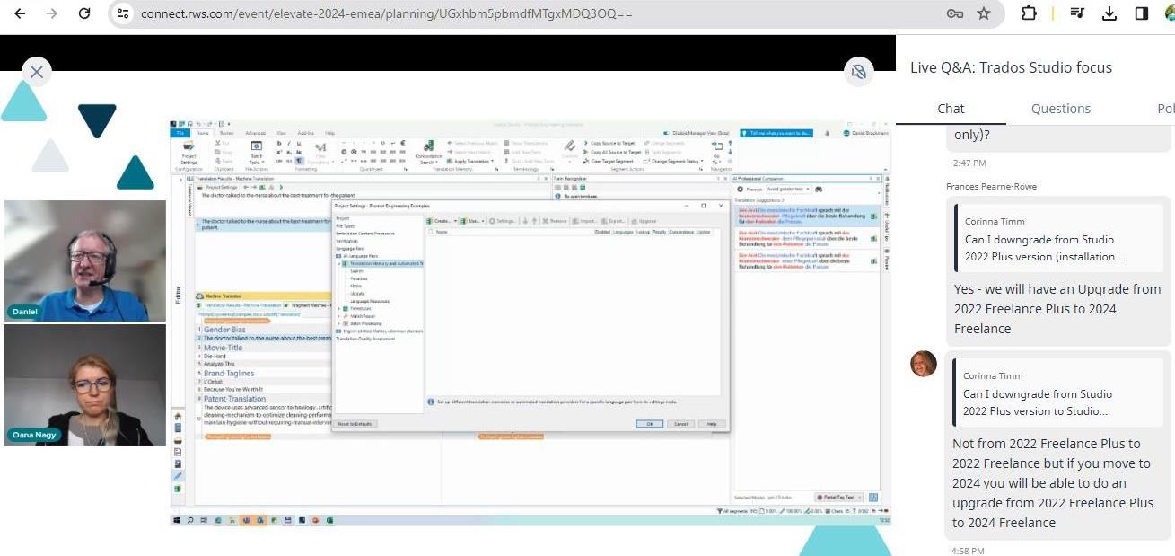Toggle the checkbox beside the Name column header
This screenshot has height=556, width=1175.
430,232
